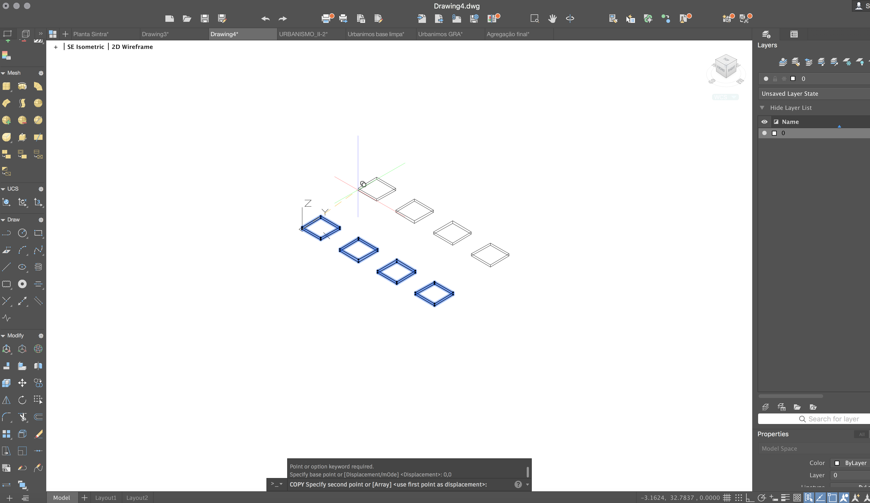This screenshot has width=870, height=503.
Task: Select the Offset tool in Modify palette
Action: click(x=38, y=417)
